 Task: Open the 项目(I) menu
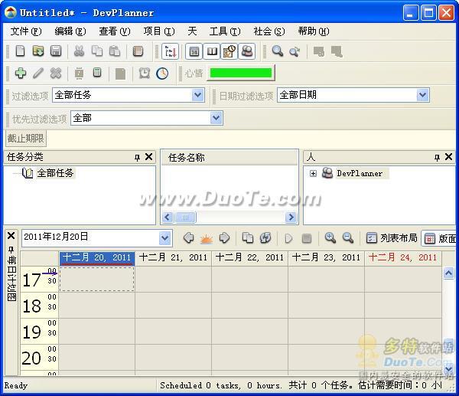[x=159, y=31]
